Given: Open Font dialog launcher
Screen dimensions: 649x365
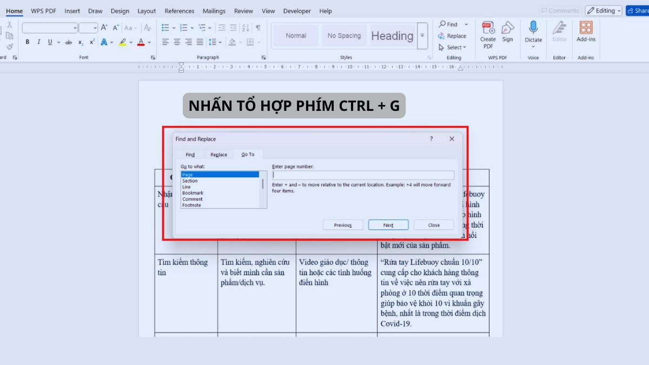Looking at the screenshot, I should (x=153, y=57).
